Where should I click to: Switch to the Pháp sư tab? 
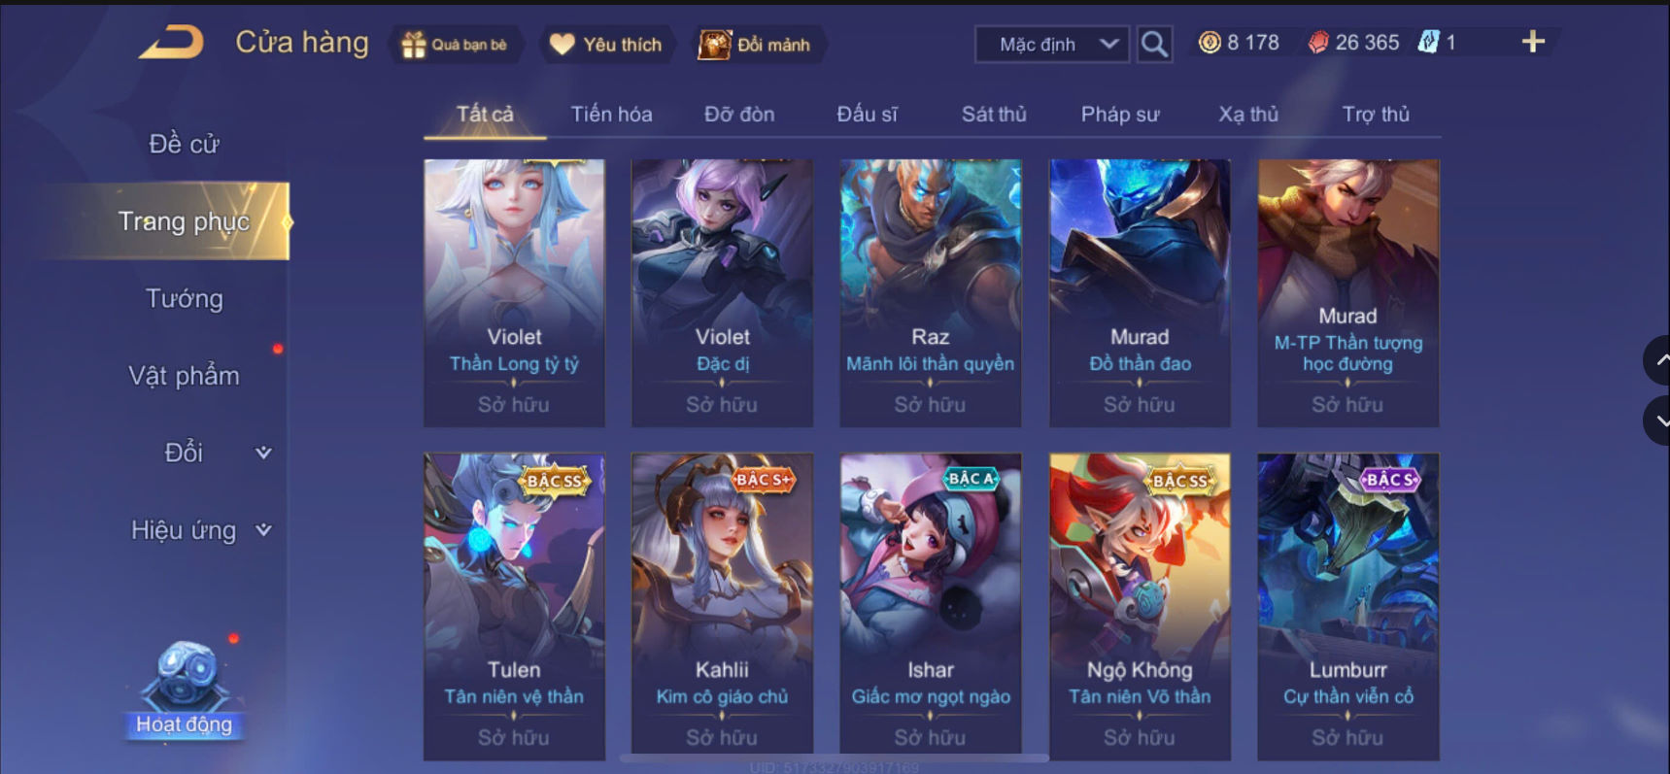(x=1120, y=114)
